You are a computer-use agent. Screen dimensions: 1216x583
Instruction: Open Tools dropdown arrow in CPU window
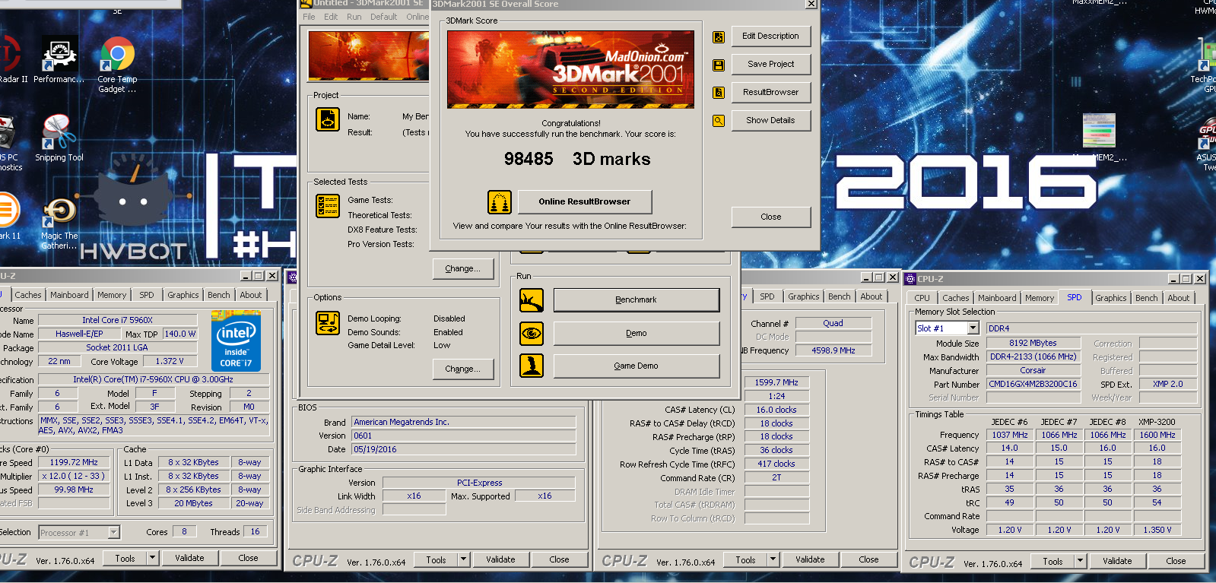point(152,558)
